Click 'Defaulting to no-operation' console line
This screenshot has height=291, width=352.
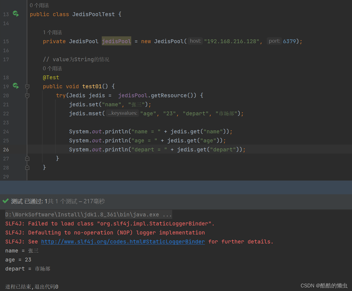click(x=105, y=233)
